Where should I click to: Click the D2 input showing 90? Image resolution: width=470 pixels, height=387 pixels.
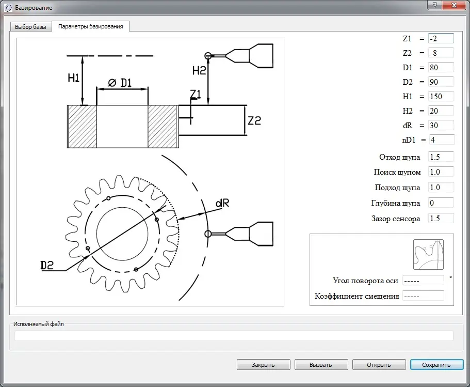441,82
